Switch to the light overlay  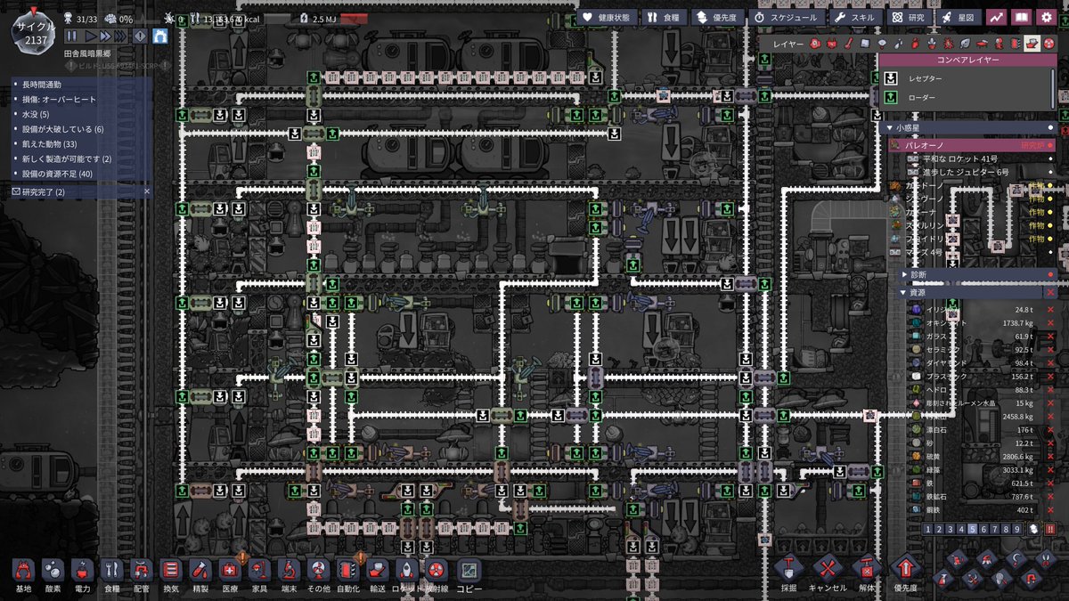coord(882,44)
